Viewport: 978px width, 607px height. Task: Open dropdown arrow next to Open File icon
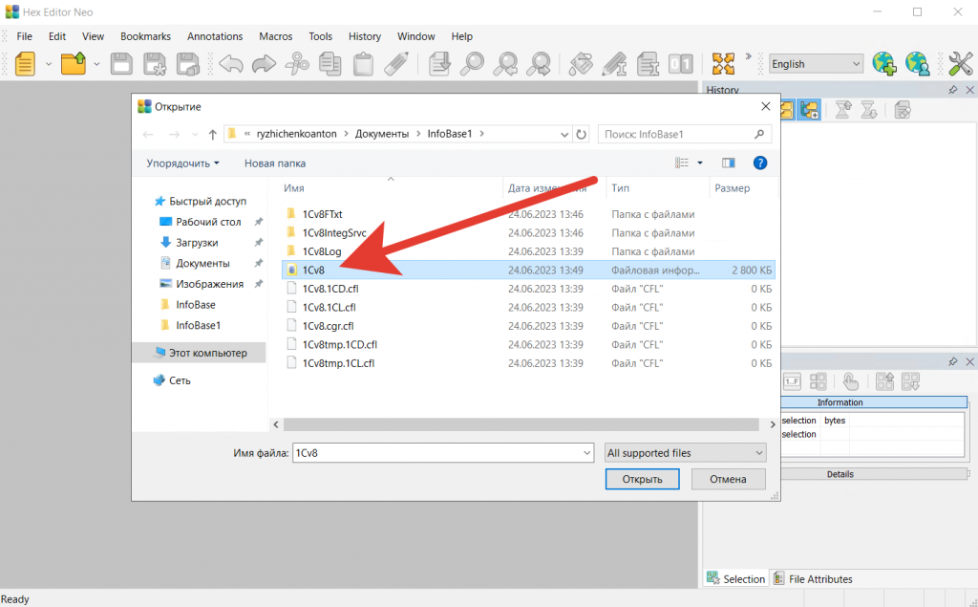96,64
